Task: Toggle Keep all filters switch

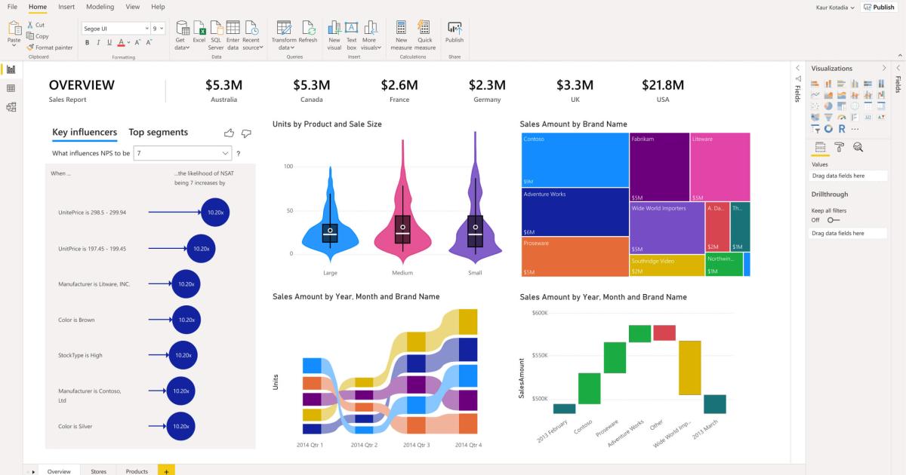Action: click(834, 220)
